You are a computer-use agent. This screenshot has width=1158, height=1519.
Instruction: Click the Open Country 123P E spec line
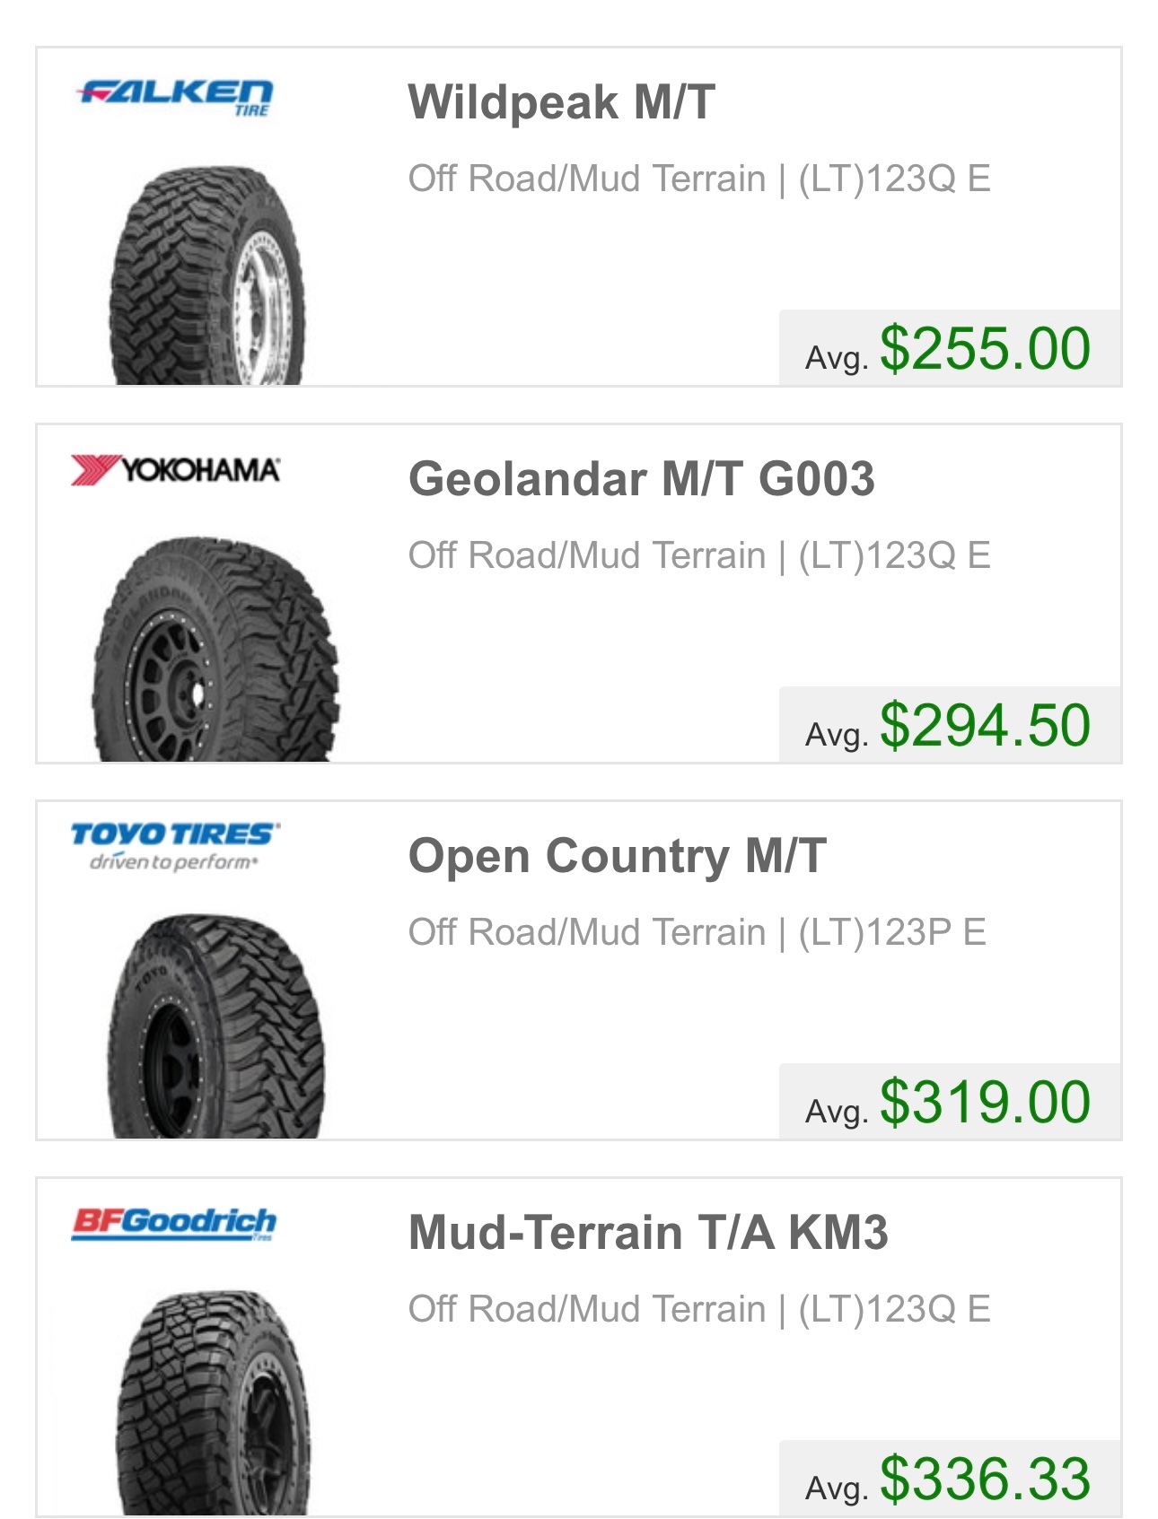point(697,932)
